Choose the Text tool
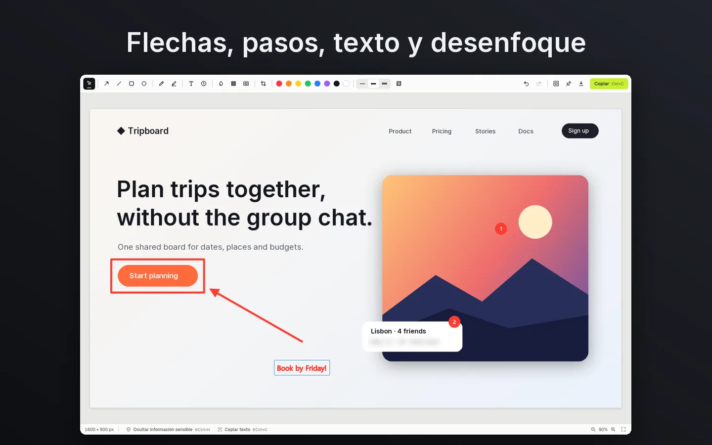The height and width of the screenshot is (445, 712). click(191, 84)
